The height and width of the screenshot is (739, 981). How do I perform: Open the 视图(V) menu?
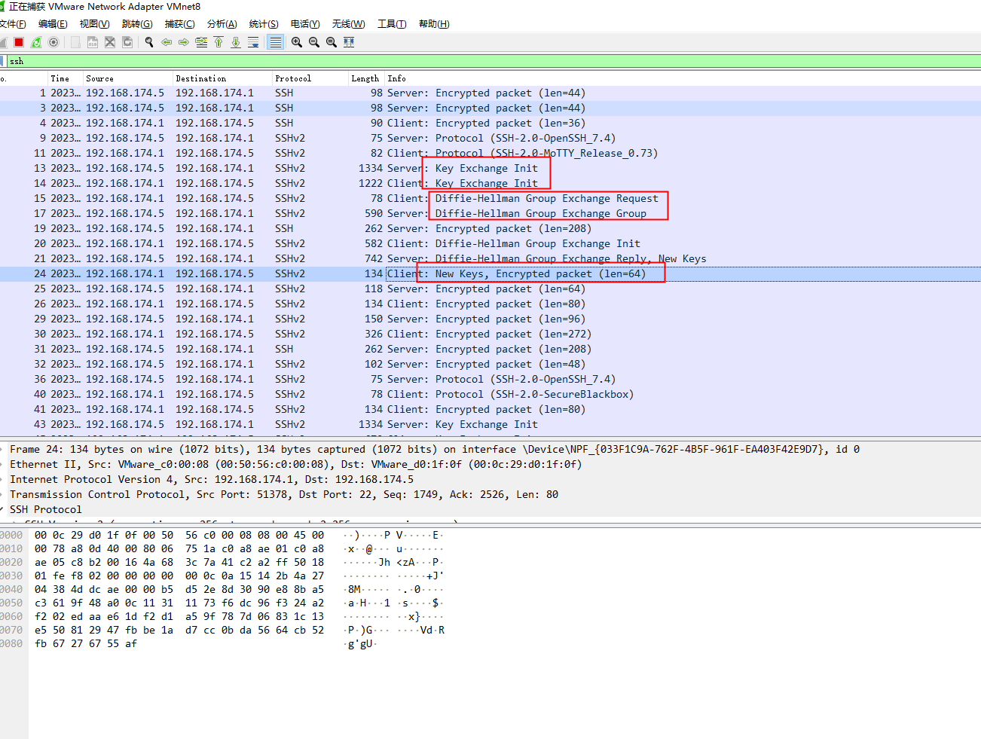95,24
